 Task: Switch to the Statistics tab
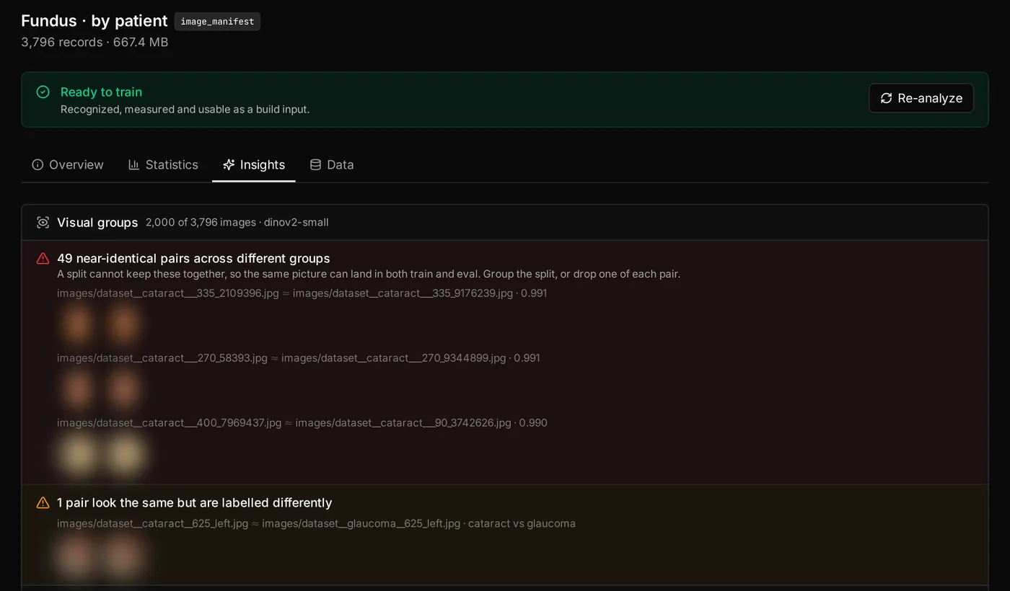pos(163,164)
